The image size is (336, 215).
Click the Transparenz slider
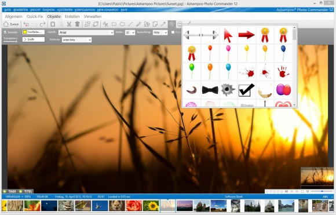coord(10,41)
